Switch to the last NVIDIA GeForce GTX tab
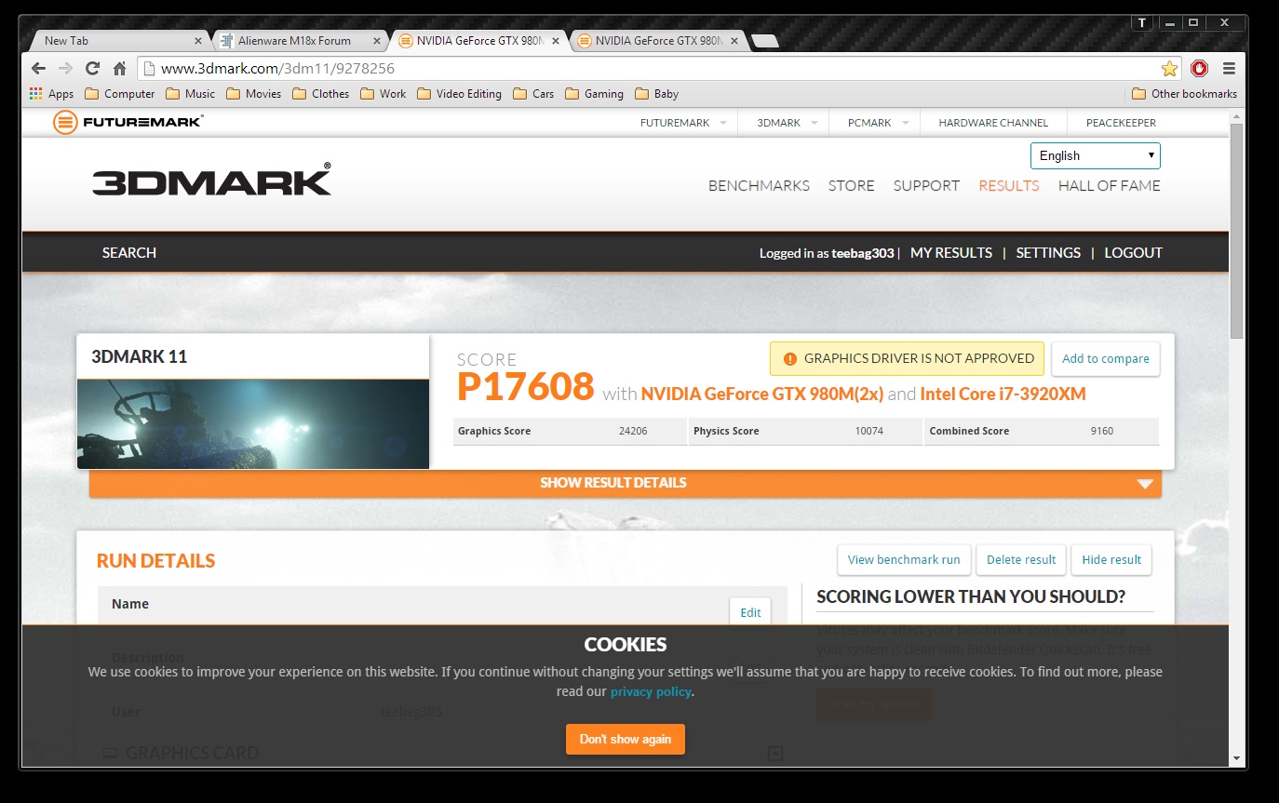The image size is (1279, 803). point(657,41)
